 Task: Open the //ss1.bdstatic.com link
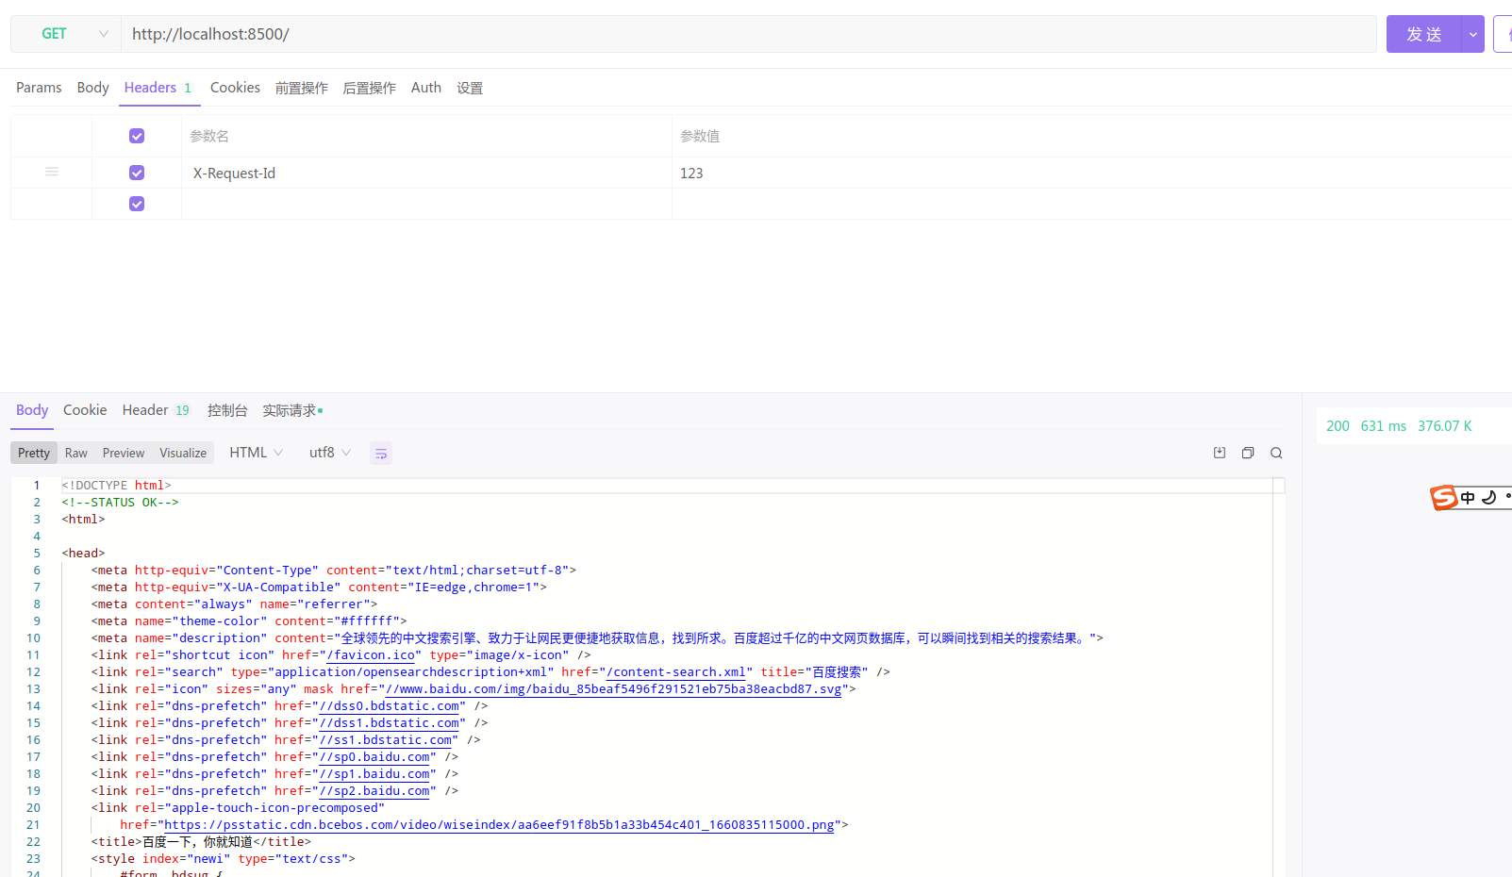(386, 740)
